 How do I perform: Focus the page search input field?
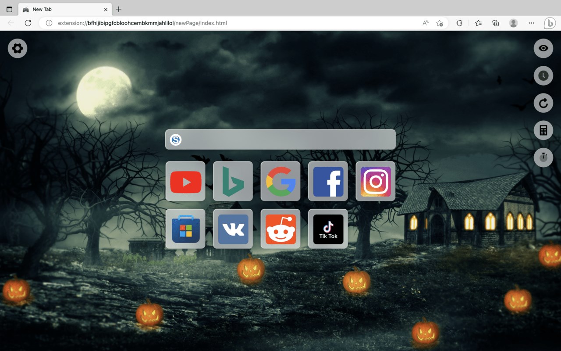tap(280, 140)
